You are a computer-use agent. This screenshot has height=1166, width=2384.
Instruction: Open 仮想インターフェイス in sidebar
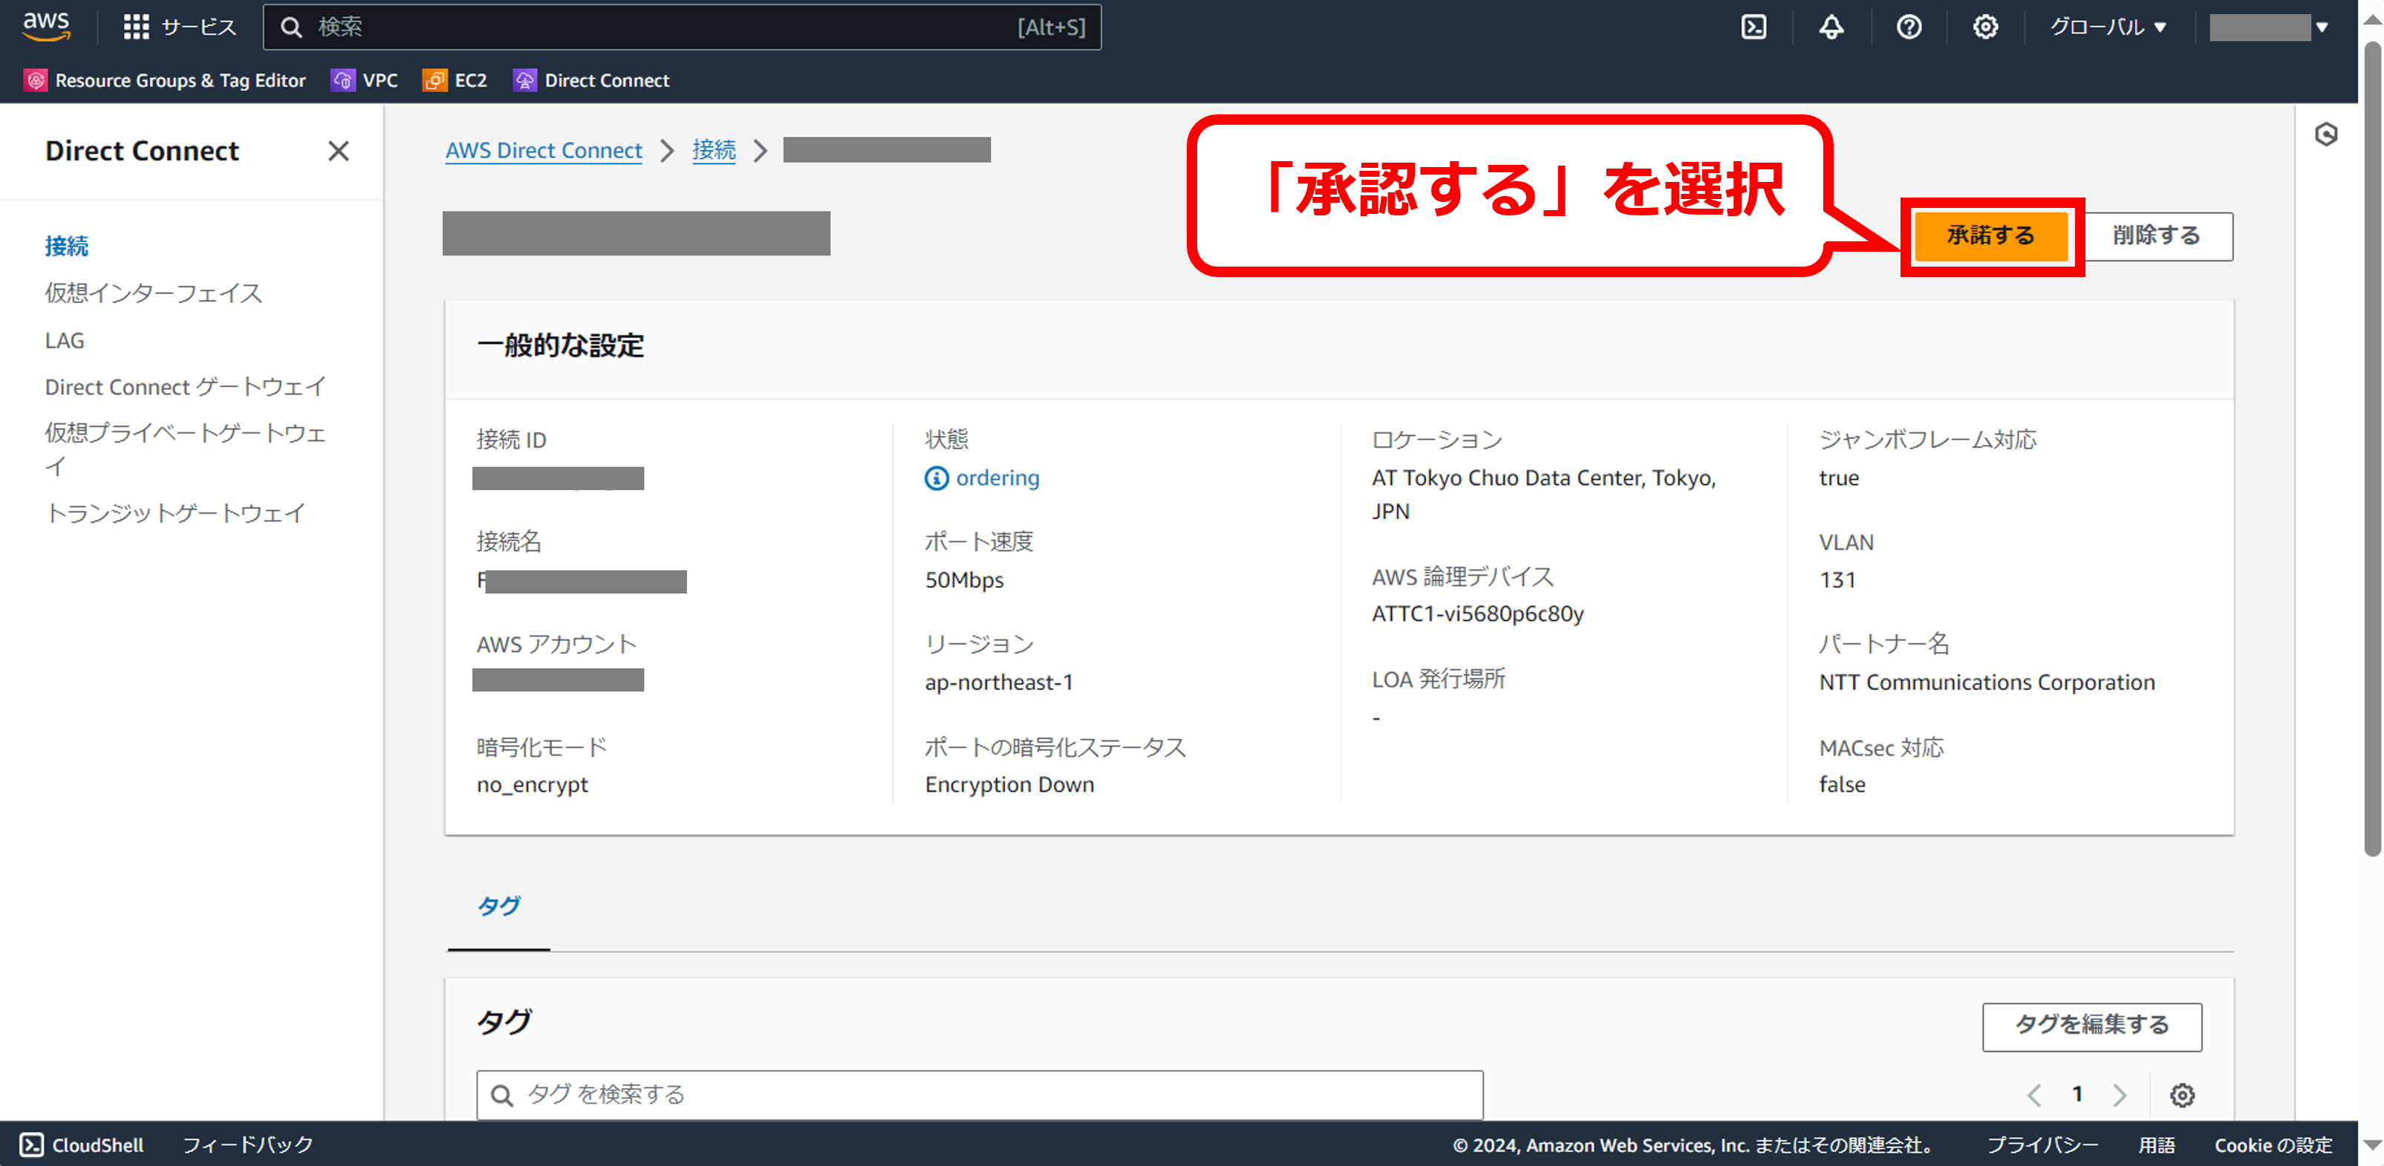point(154,293)
